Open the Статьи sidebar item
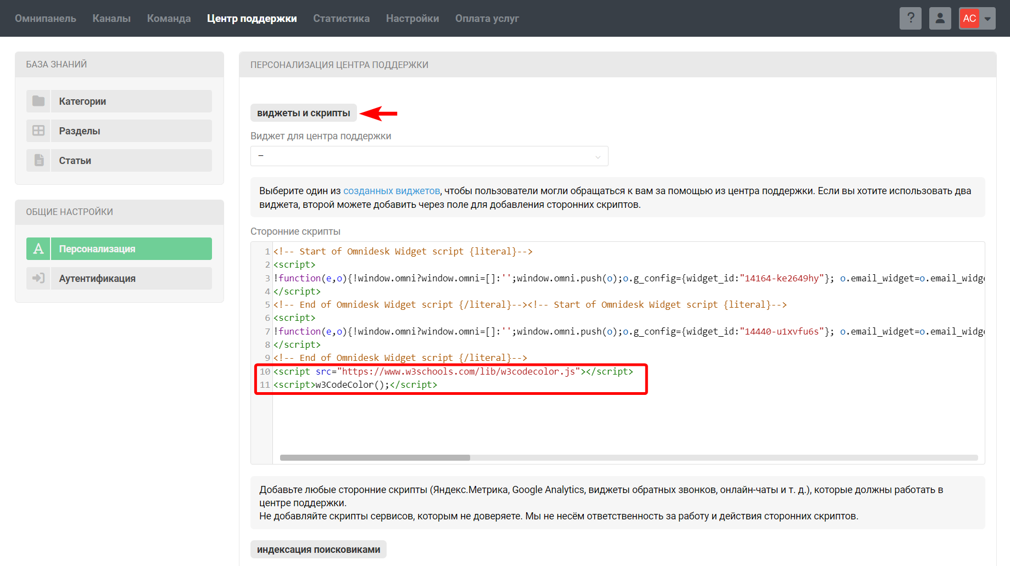This screenshot has height=566, width=1010. (119, 160)
